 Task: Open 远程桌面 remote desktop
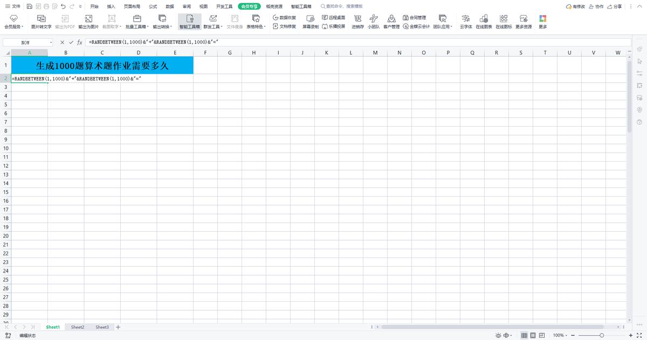coord(333,18)
